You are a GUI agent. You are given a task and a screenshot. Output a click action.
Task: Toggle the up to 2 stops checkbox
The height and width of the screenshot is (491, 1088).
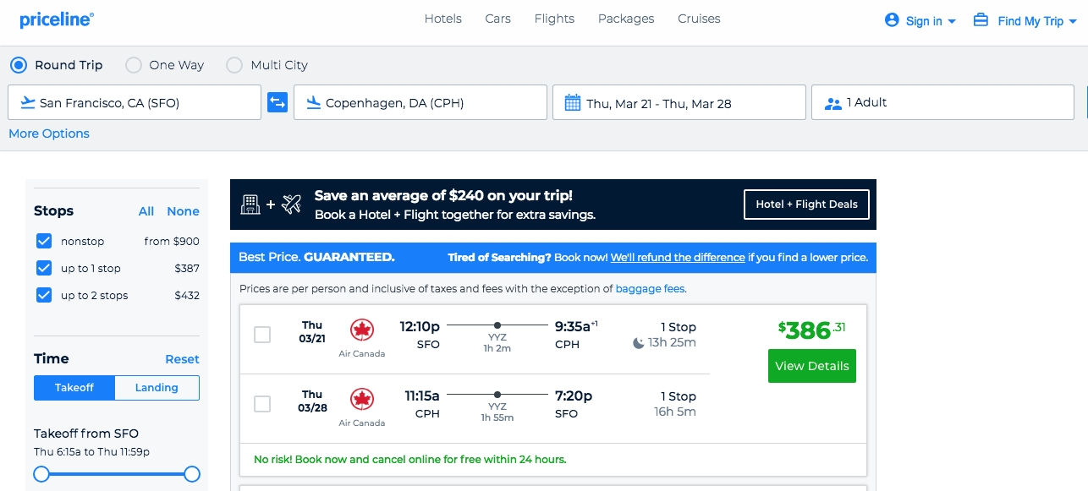click(x=45, y=296)
